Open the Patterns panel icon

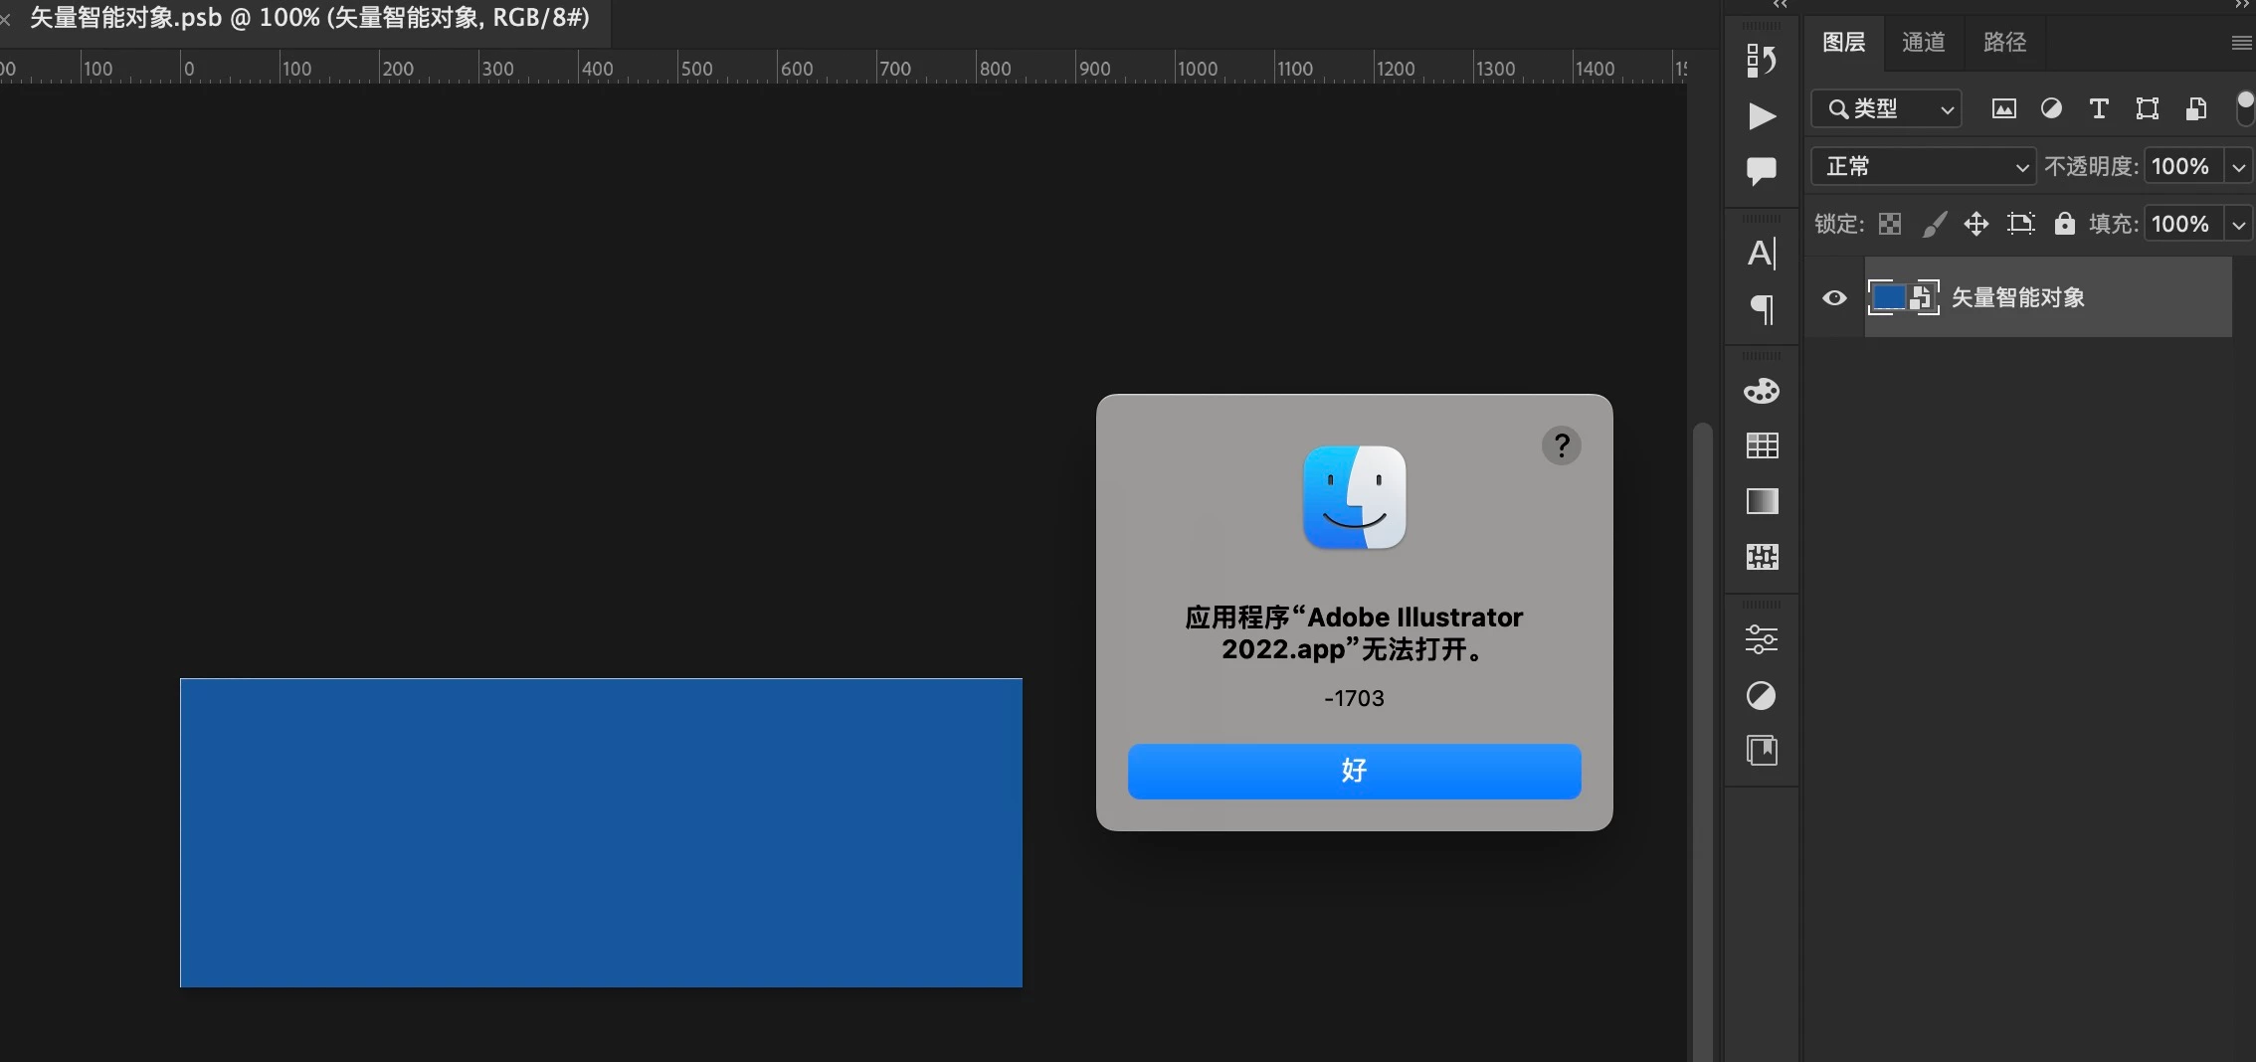click(x=1762, y=557)
